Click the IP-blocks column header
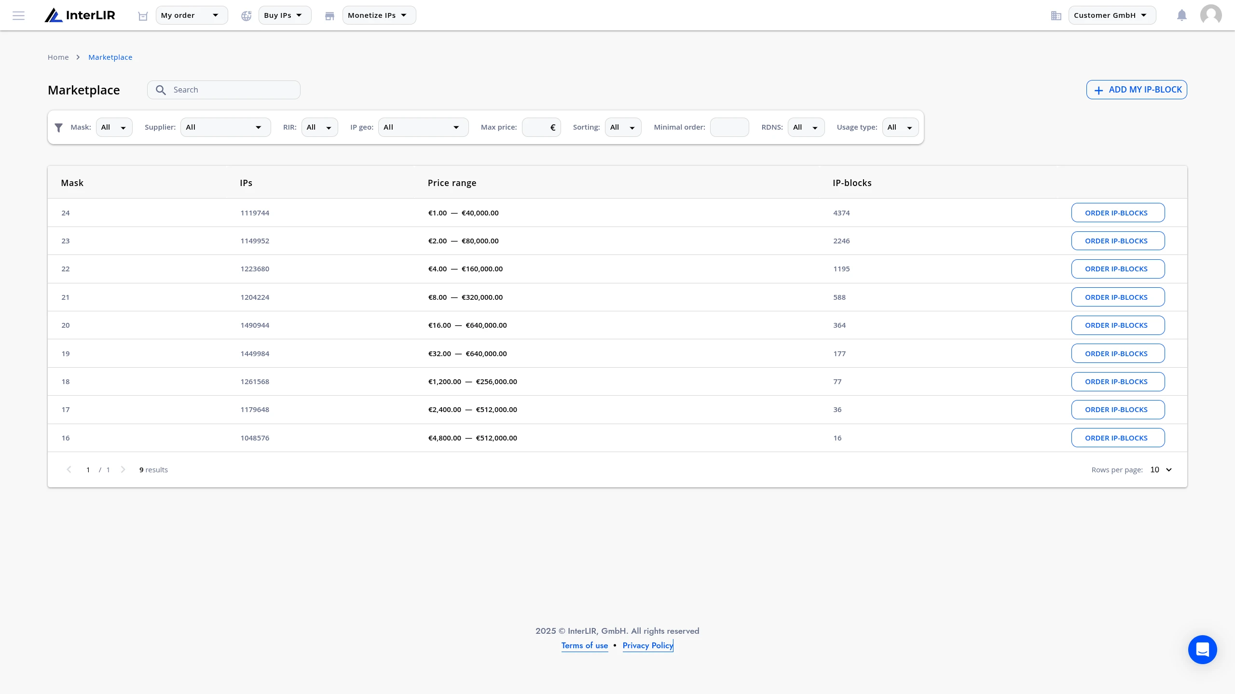Screen dimensions: 1235x694 click(852, 183)
